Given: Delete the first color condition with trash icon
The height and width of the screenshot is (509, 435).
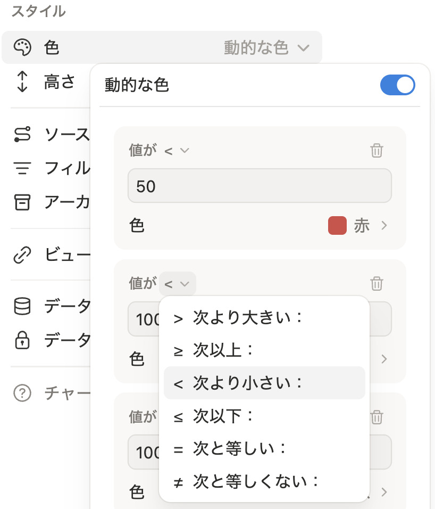Looking at the screenshot, I should 377,151.
